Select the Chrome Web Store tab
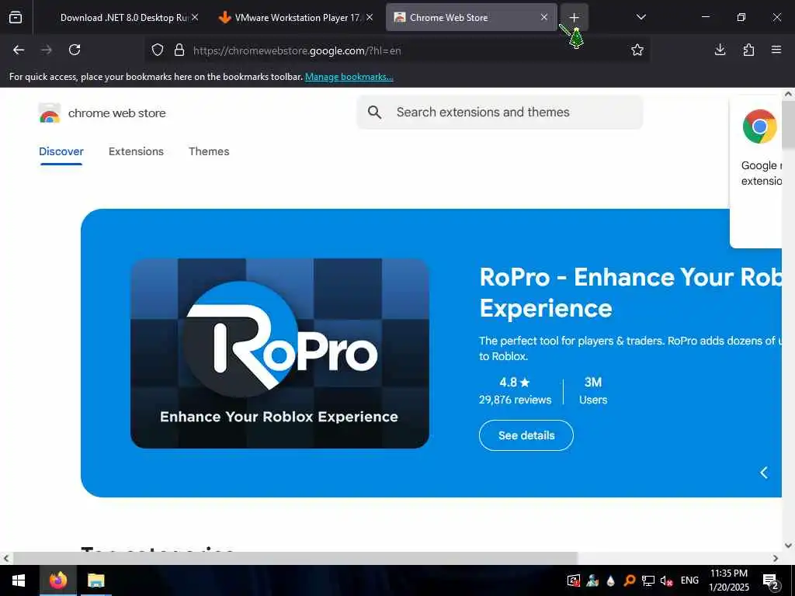The image size is (795, 596). [471, 17]
